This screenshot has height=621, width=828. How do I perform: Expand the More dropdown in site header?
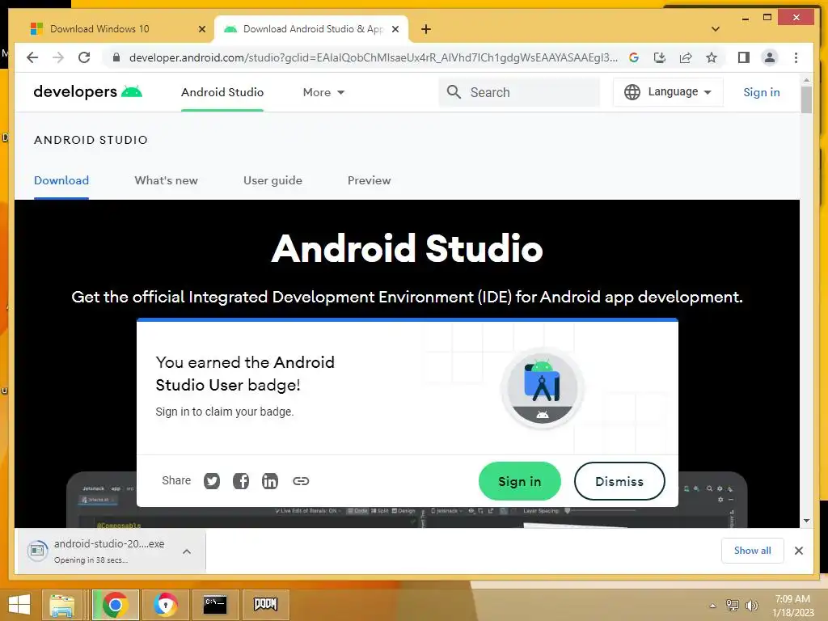(x=323, y=92)
